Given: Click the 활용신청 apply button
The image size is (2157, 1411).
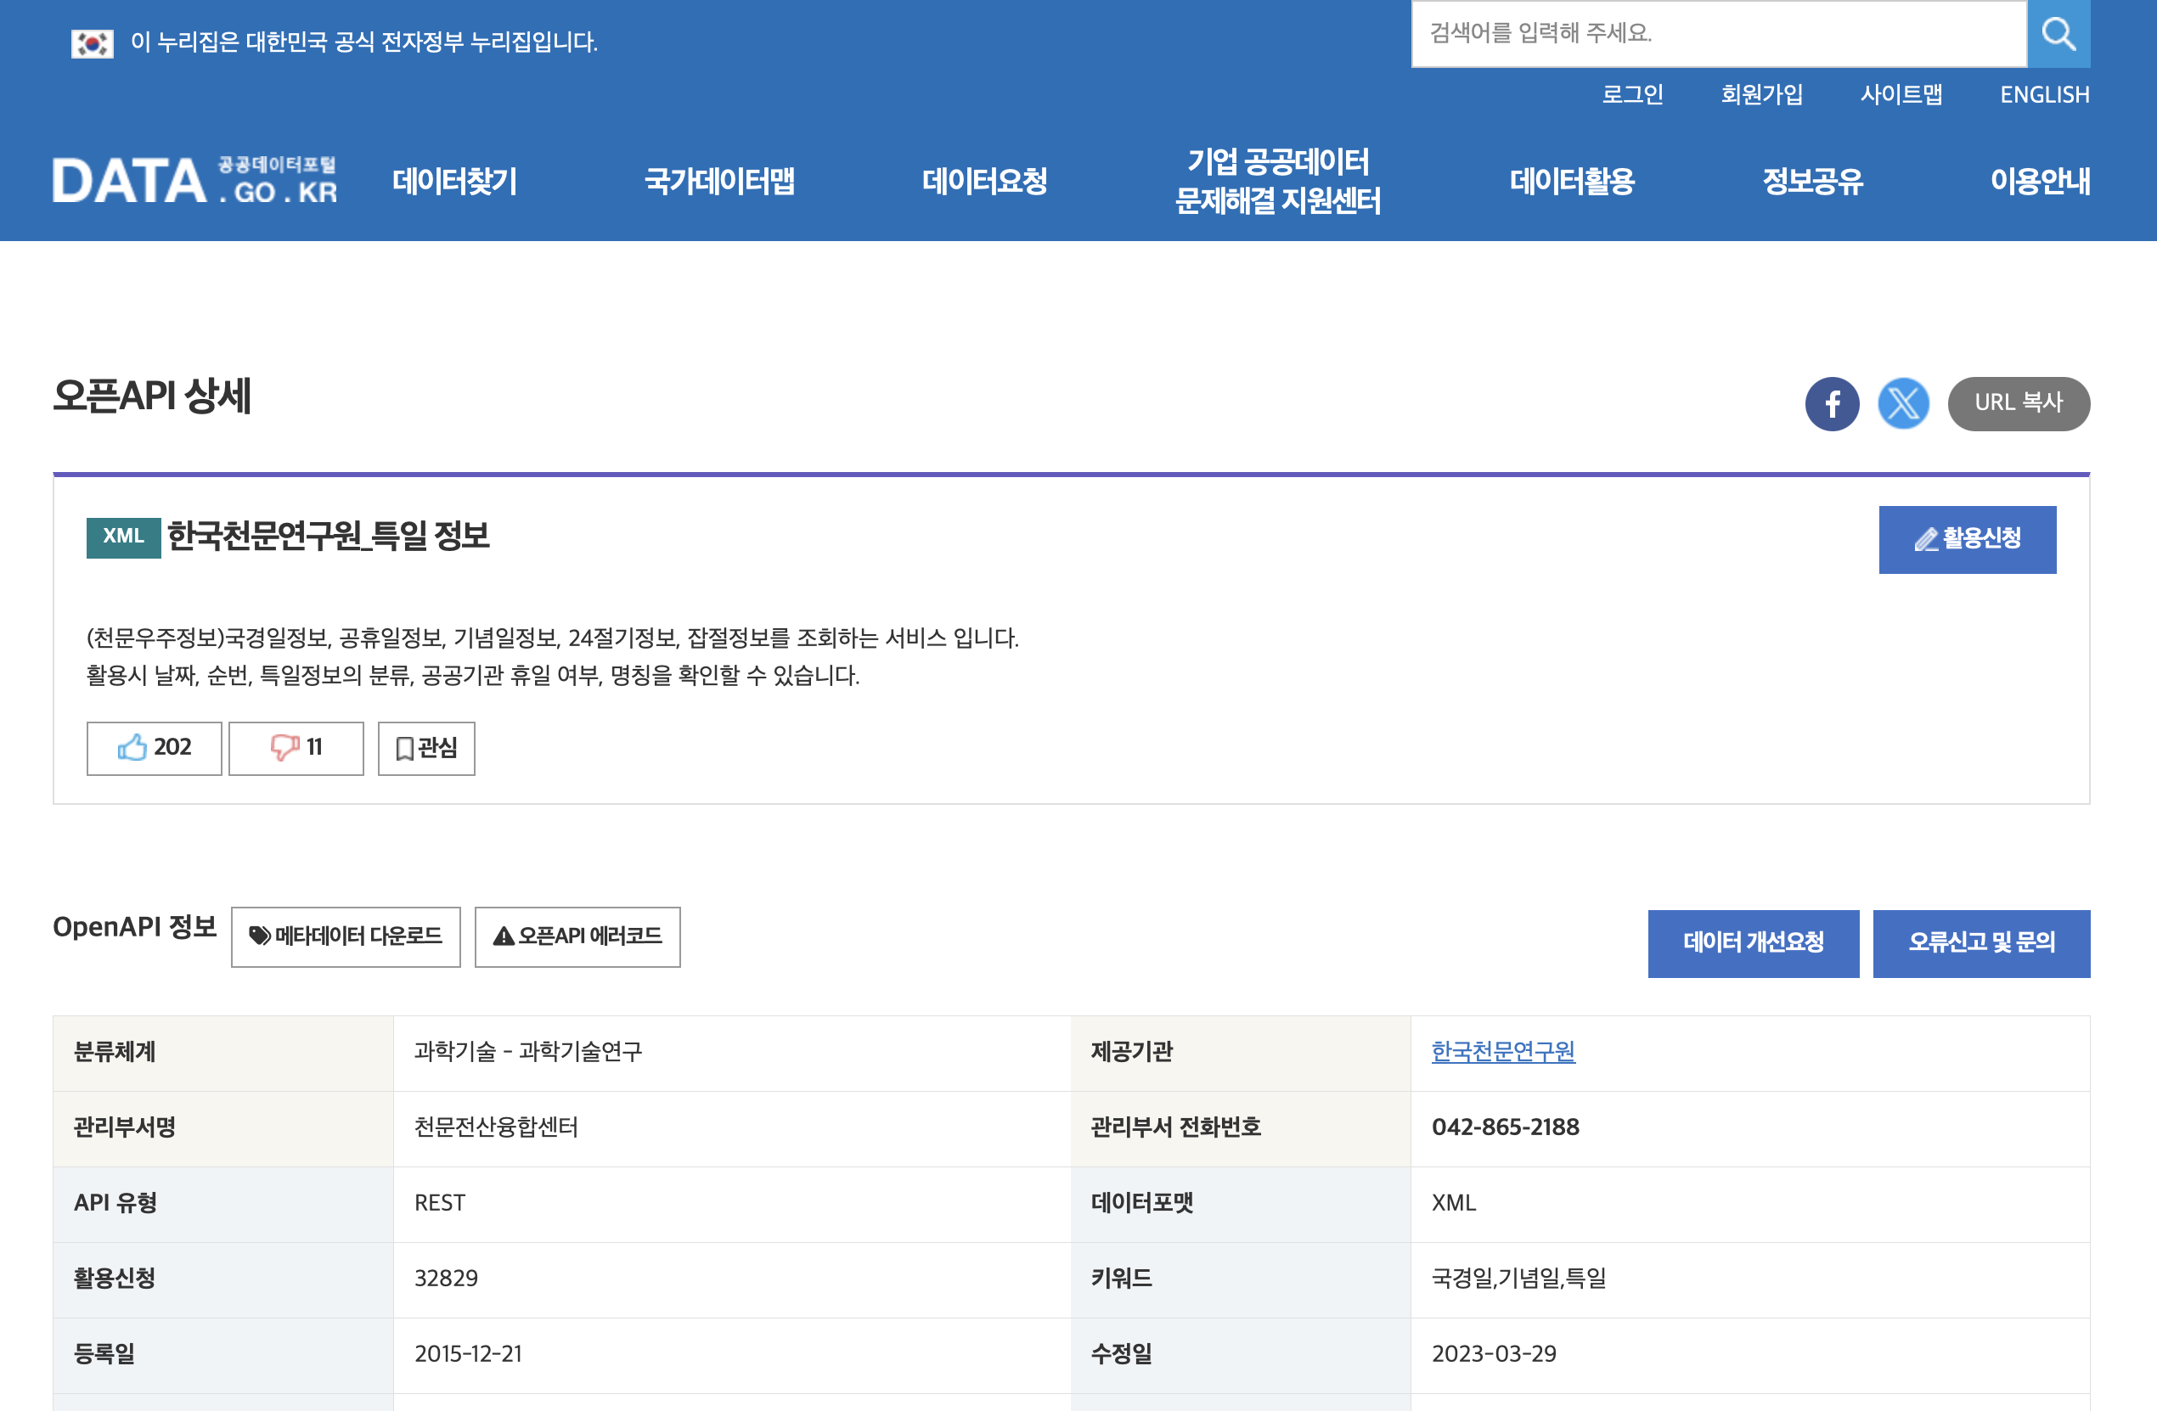Looking at the screenshot, I should pos(1967,539).
